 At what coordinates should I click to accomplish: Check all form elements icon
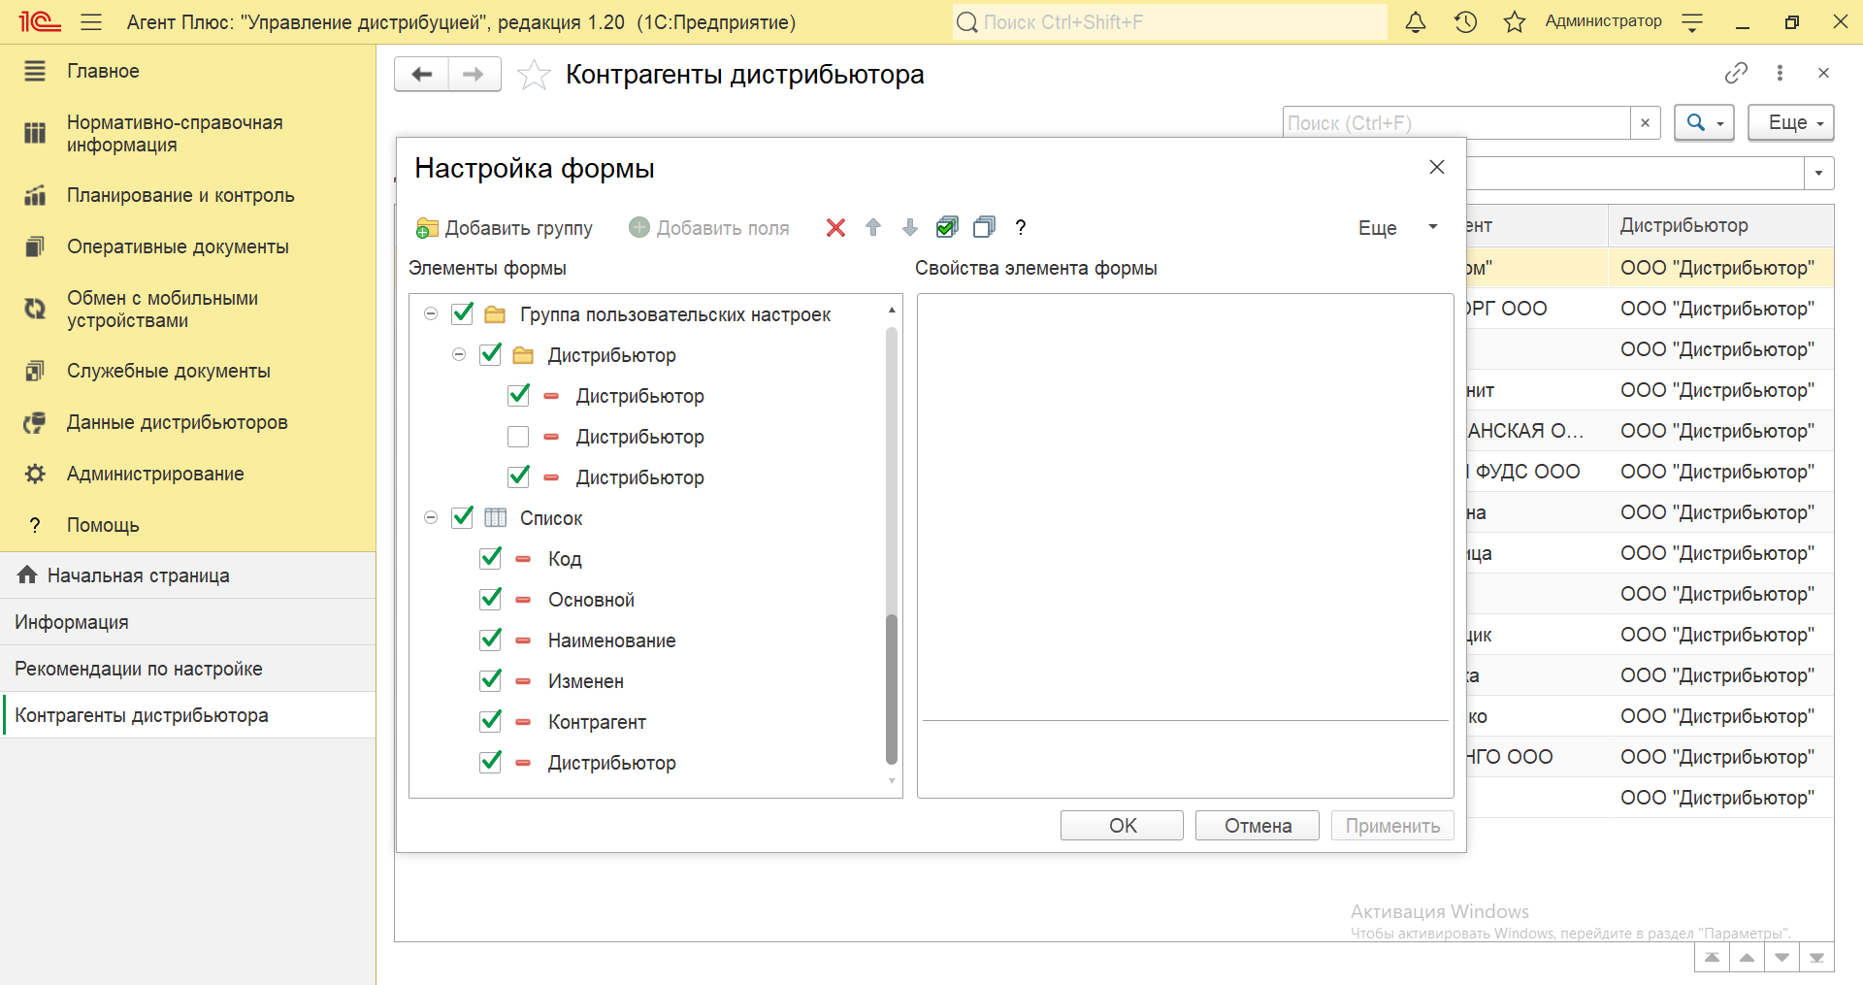point(947,227)
